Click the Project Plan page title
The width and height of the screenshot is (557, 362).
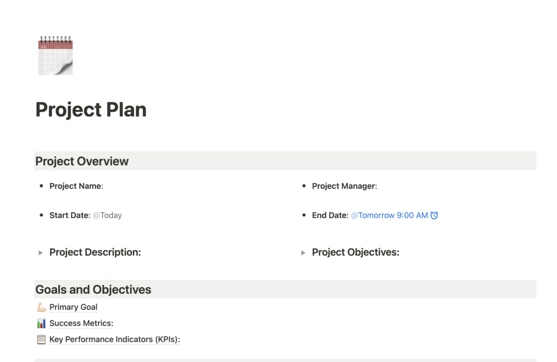click(91, 110)
